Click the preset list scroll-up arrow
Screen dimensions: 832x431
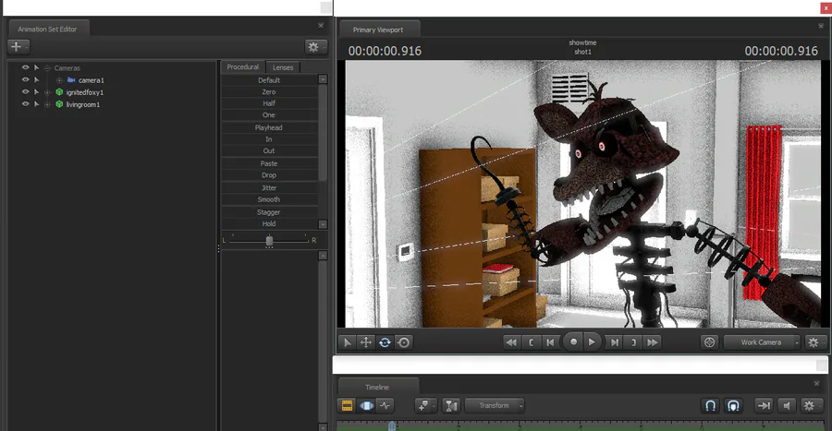(323, 78)
